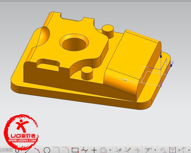The image size is (191, 153).
Task: Click the X axis handle of the coordinate system
Action: 172,64
